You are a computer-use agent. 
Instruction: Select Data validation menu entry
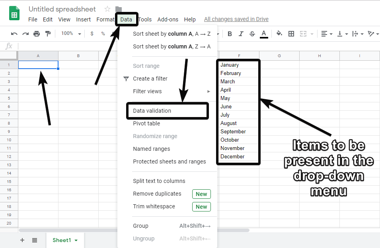pos(167,111)
